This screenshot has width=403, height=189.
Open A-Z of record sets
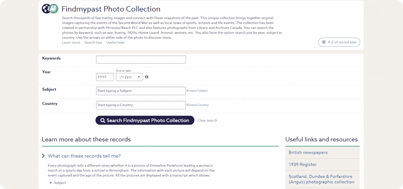tap(339, 42)
